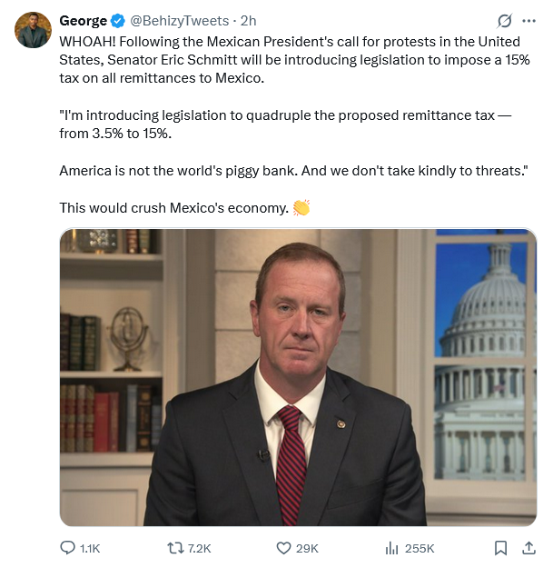
Task: Click the 7.2K reposts count
Action: 199,548
